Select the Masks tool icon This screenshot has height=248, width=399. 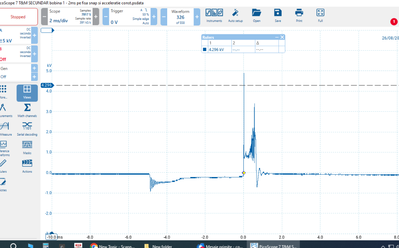point(27,147)
